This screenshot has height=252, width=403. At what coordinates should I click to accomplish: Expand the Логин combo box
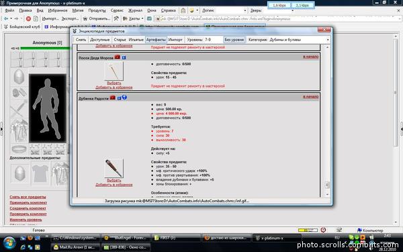(245, 11)
